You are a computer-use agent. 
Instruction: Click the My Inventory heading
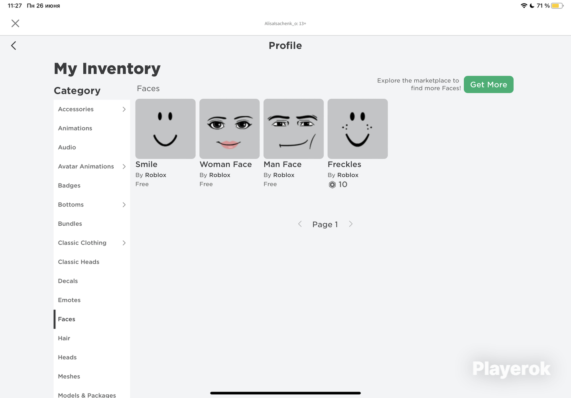[107, 69]
